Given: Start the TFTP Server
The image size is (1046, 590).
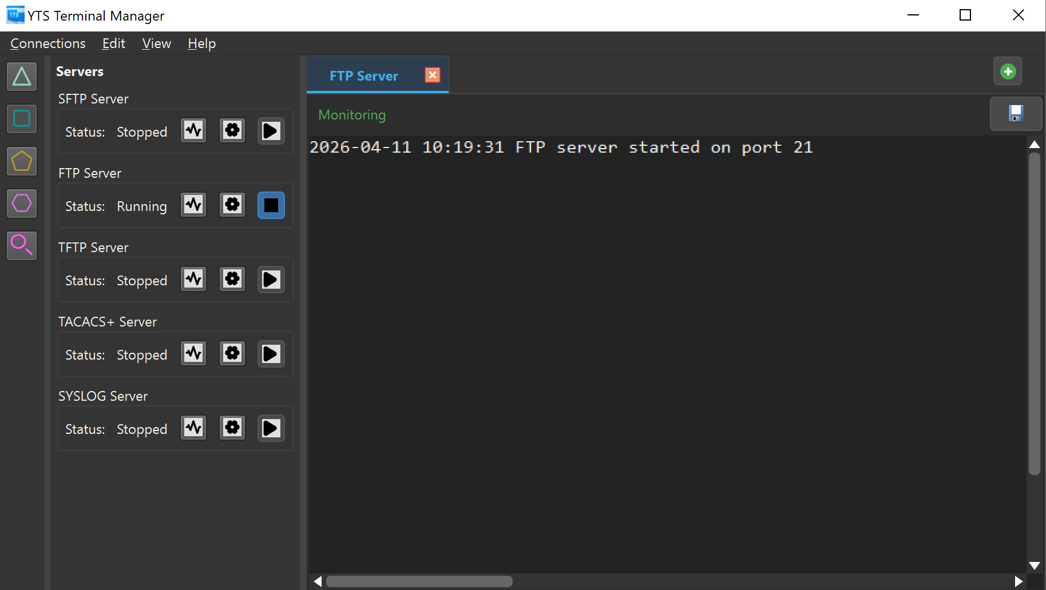Looking at the screenshot, I should pos(271,279).
